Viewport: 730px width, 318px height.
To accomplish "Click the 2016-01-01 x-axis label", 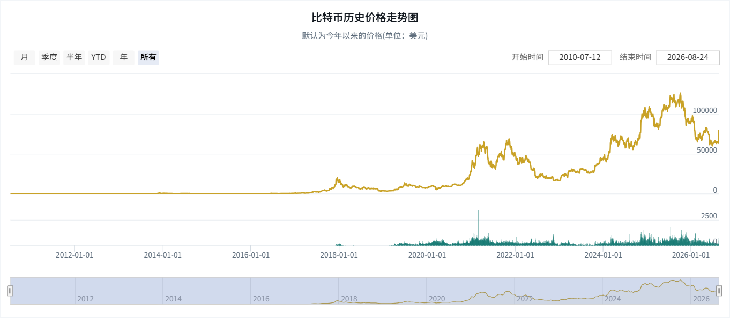I will [x=251, y=255].
